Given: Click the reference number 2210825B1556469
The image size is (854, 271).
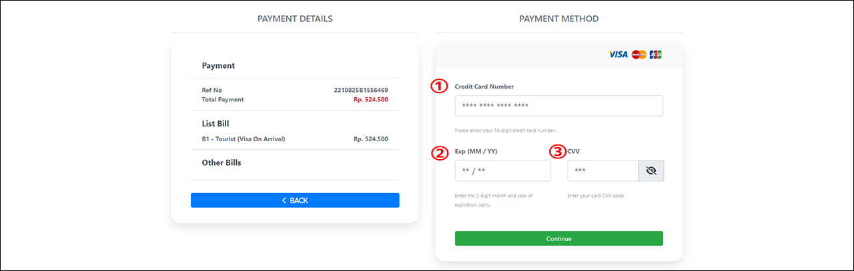Looking at the screenshot, I should point(361,90).
